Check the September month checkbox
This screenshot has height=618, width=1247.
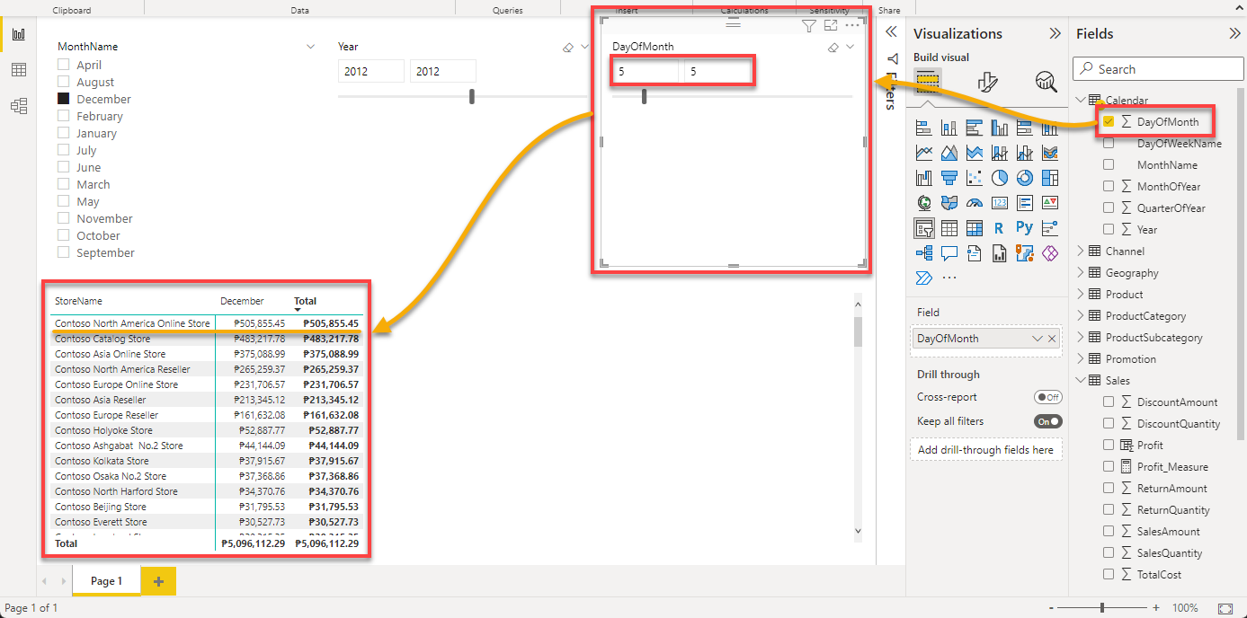click(64, 252)
